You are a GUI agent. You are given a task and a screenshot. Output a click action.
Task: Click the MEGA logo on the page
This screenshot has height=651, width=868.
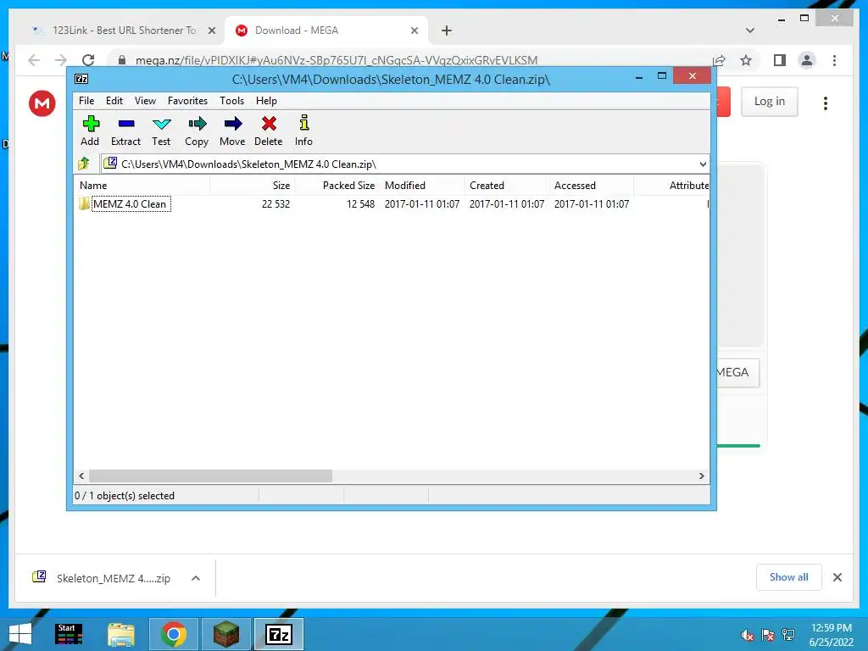tap(42, 103)
